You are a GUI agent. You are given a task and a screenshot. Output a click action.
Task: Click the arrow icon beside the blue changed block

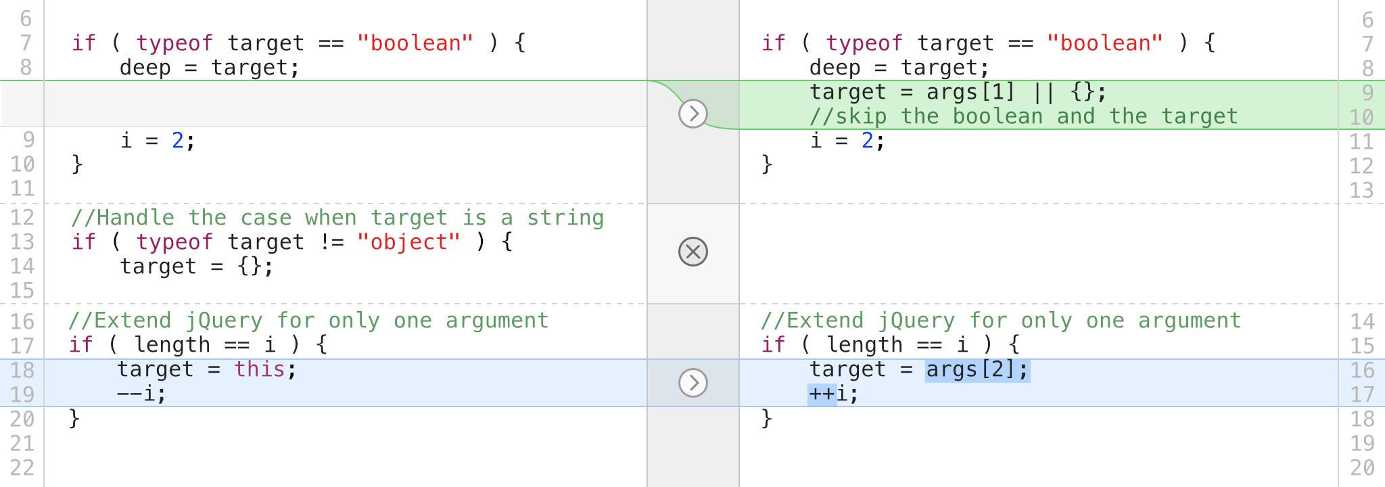(692, 383)
